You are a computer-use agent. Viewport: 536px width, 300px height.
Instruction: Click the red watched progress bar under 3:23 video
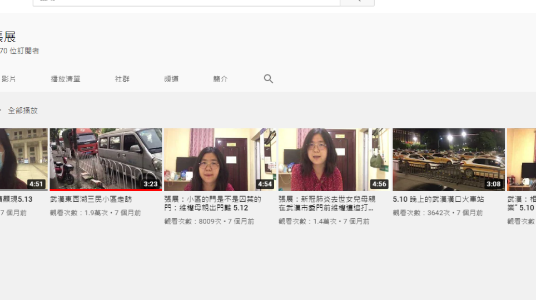pos(106,190)
